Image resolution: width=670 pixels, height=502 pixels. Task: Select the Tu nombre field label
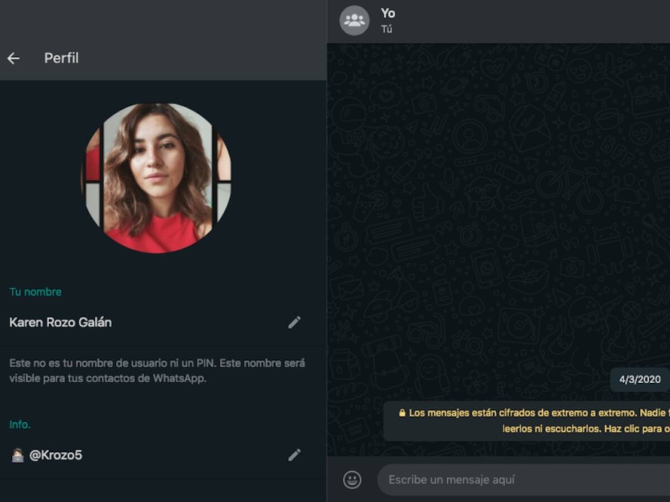coord(35,291)
